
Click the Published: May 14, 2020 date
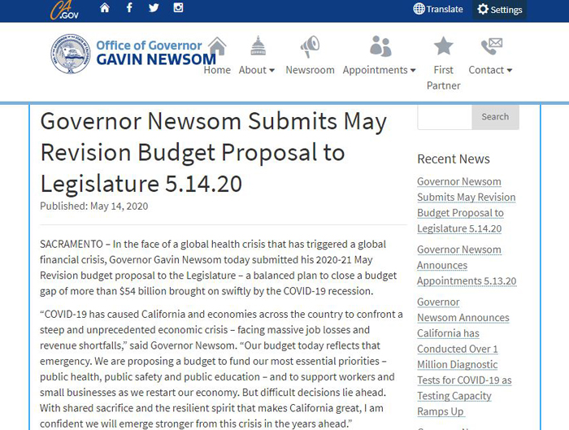point(94,206)
